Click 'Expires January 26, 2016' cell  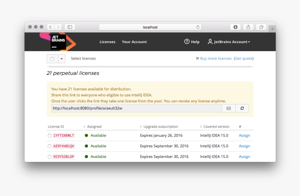click(161, 135)
